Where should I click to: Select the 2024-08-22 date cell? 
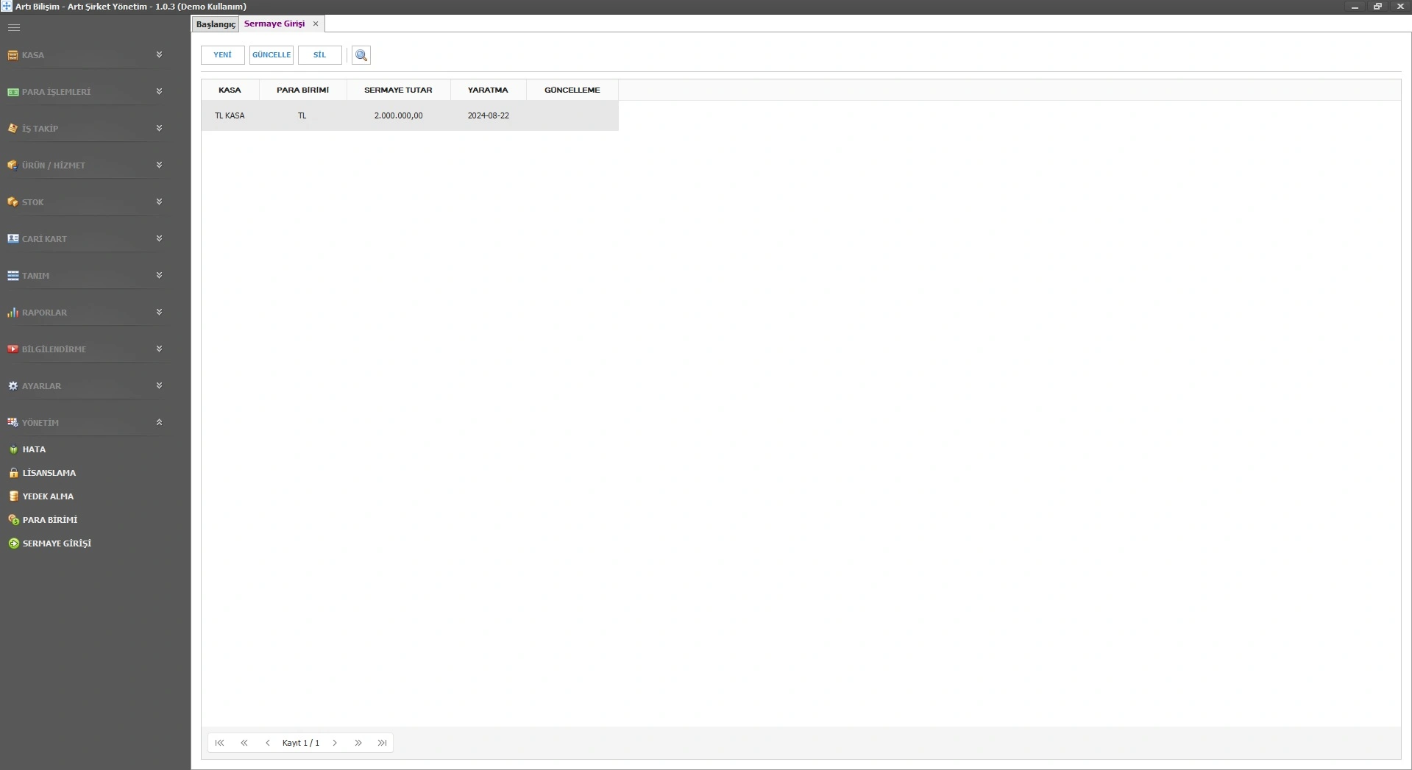point(489,115)
